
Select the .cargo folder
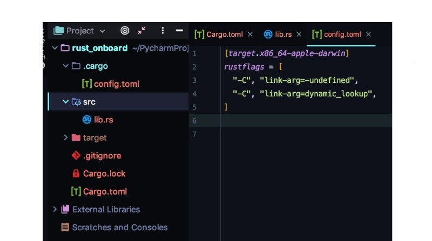pyautogui.click(x=96, y=66)
